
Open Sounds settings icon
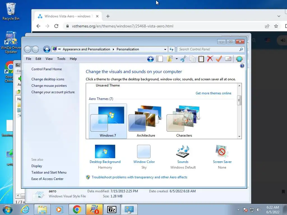183,151
